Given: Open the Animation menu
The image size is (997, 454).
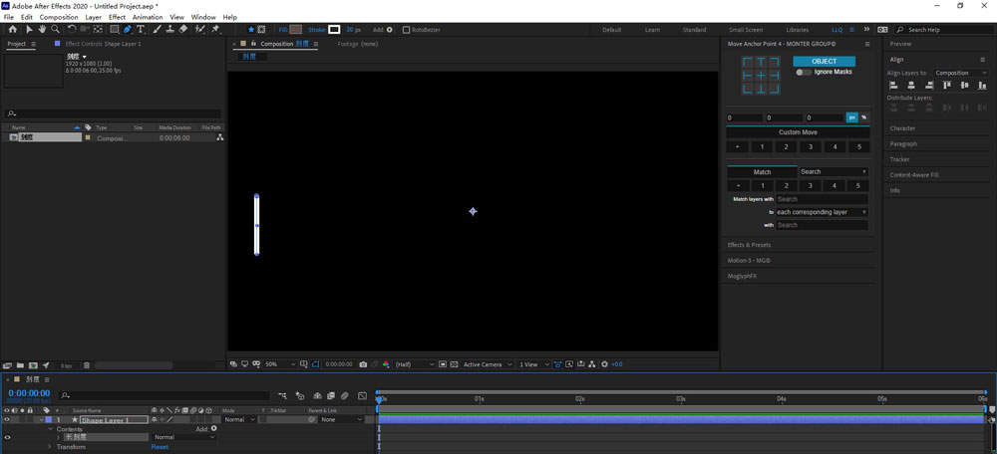Looking at the screenshot, I should (x=147, y=17).
